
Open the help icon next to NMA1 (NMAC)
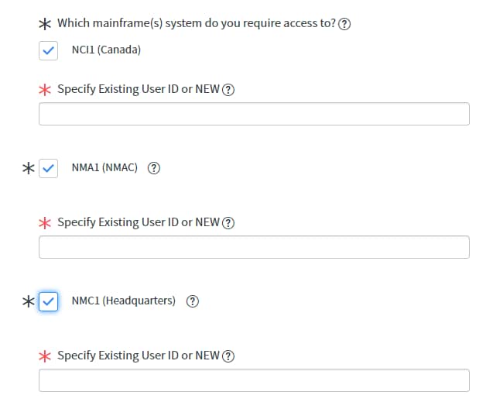(x=154, y=168)
